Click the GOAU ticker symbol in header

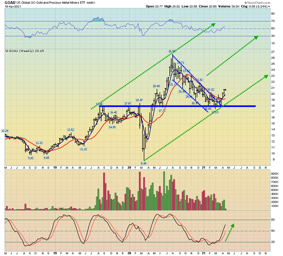pos(10,2)
